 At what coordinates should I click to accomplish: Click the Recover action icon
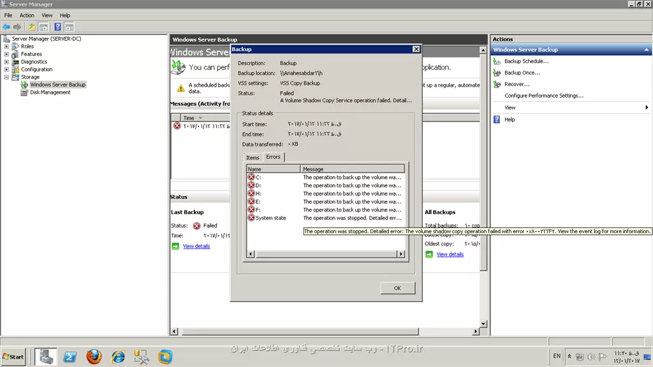click(x=497, y=84)
